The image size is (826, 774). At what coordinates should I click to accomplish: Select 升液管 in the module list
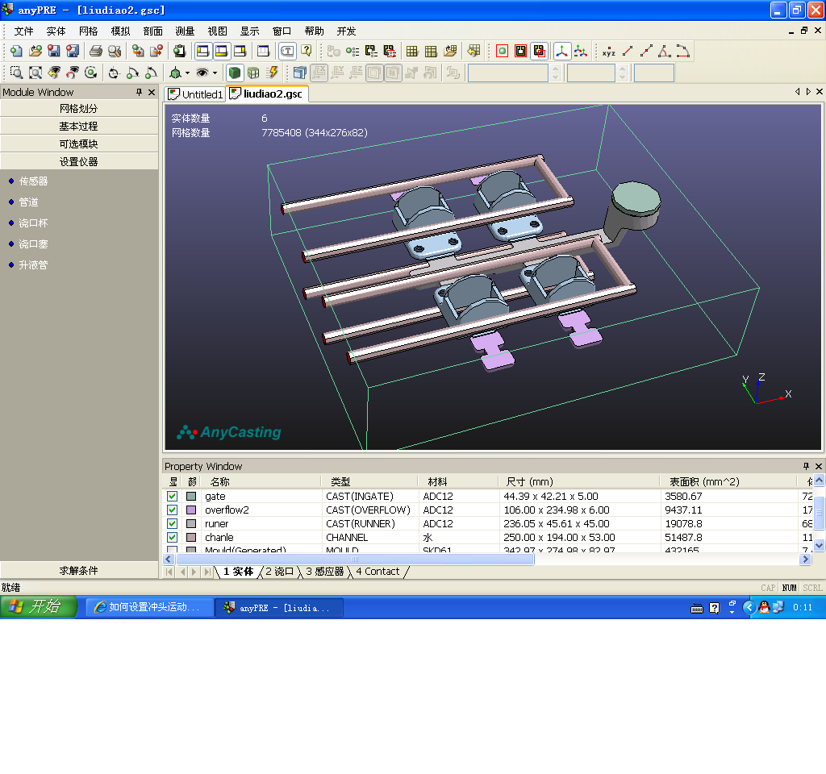click(x=33, y=265)
